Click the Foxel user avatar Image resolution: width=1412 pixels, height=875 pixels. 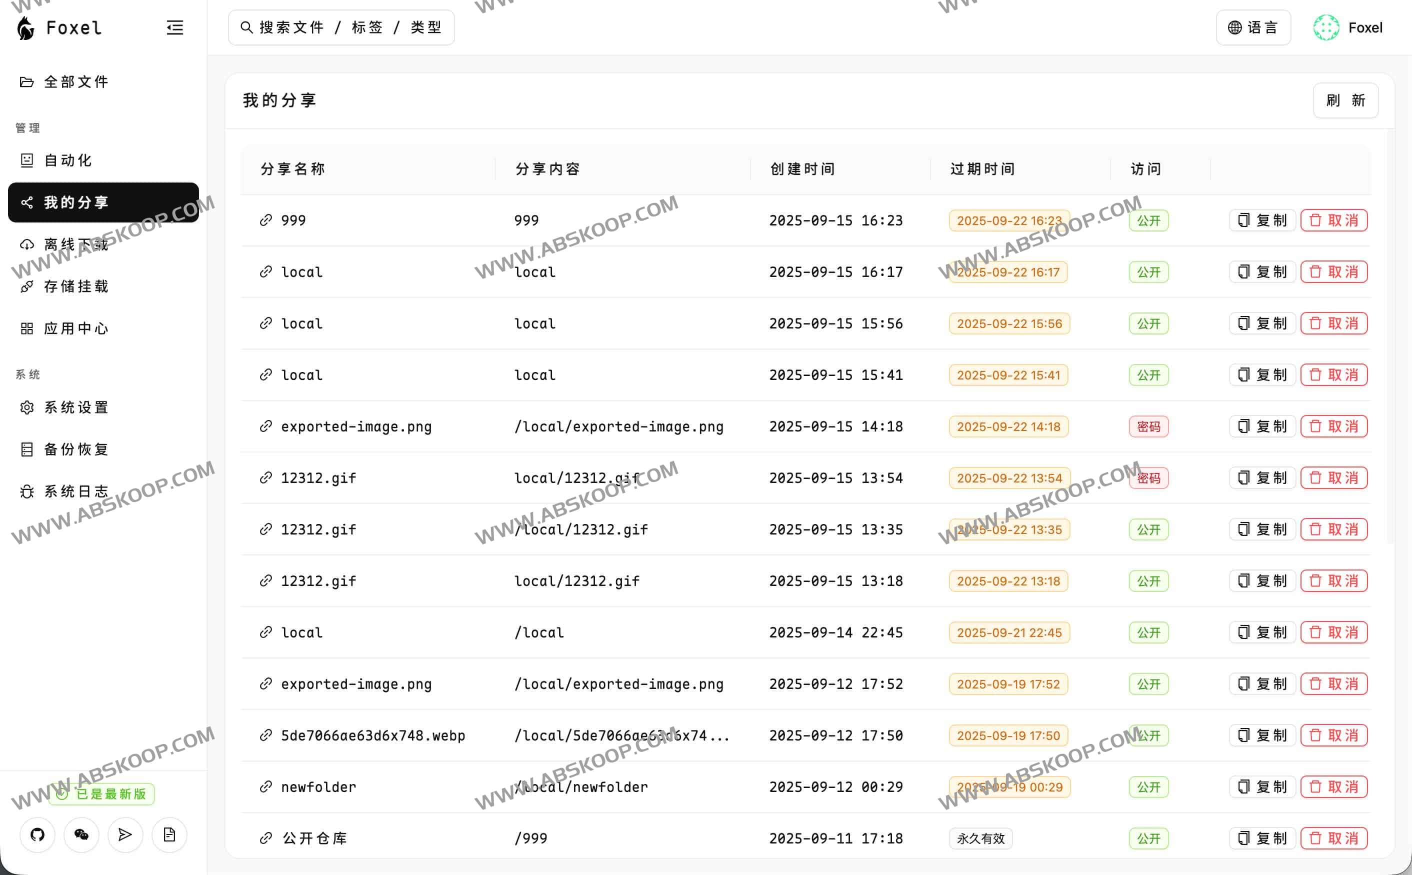tap(1326, 28)
